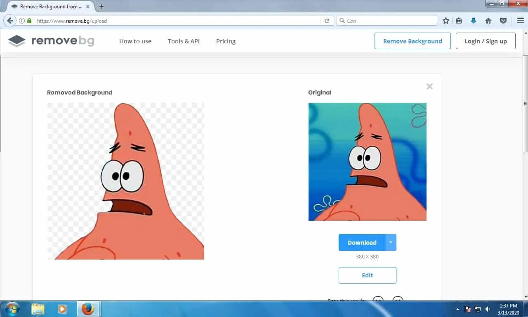Viewport: 528px width, 317px height.
Task: Open the Login / Sign up page
Action: click(x=486, y=41)
